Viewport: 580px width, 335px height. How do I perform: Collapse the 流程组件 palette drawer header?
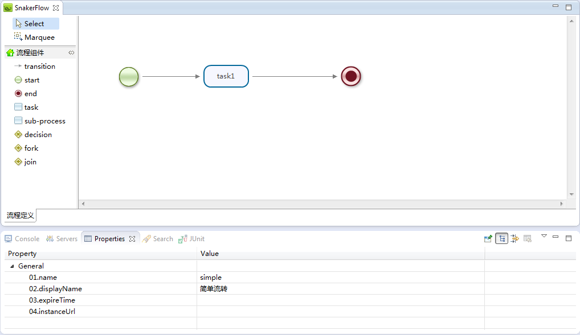point(40,53)
